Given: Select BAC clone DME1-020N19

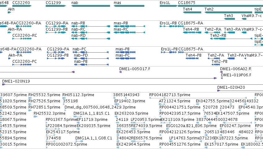Looking at the screenshot, I should click(x=133, y=84).
